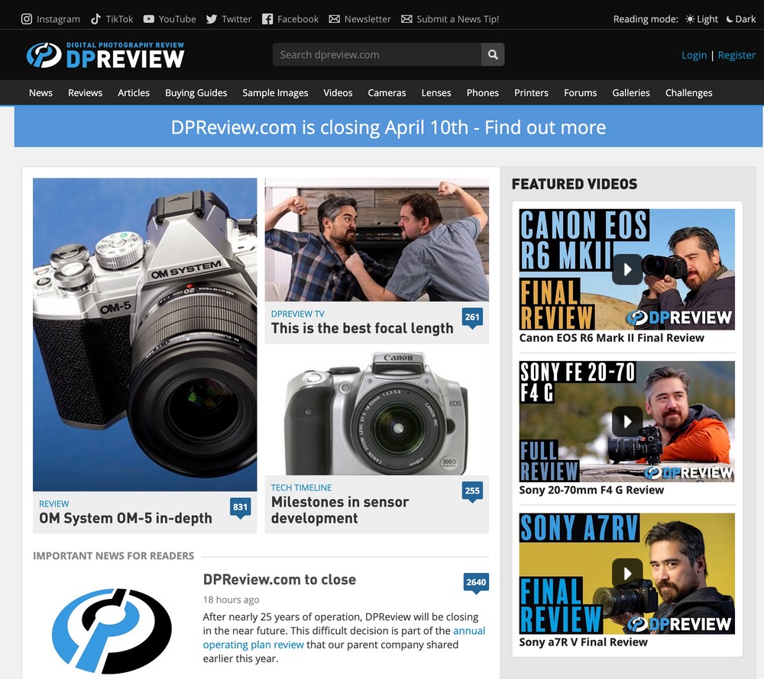764x679 pixels.
Task: Click the 'IMPORTANT NEWS FOR READERS' heading
Action: point(114,555)
